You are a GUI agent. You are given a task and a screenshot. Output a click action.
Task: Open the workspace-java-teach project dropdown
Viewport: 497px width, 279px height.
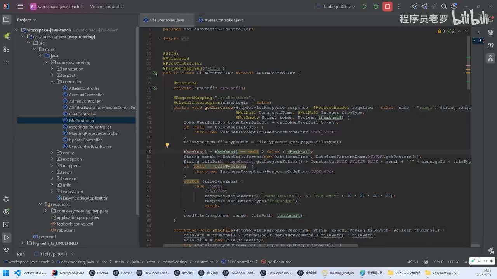click(x=58, y=7)
